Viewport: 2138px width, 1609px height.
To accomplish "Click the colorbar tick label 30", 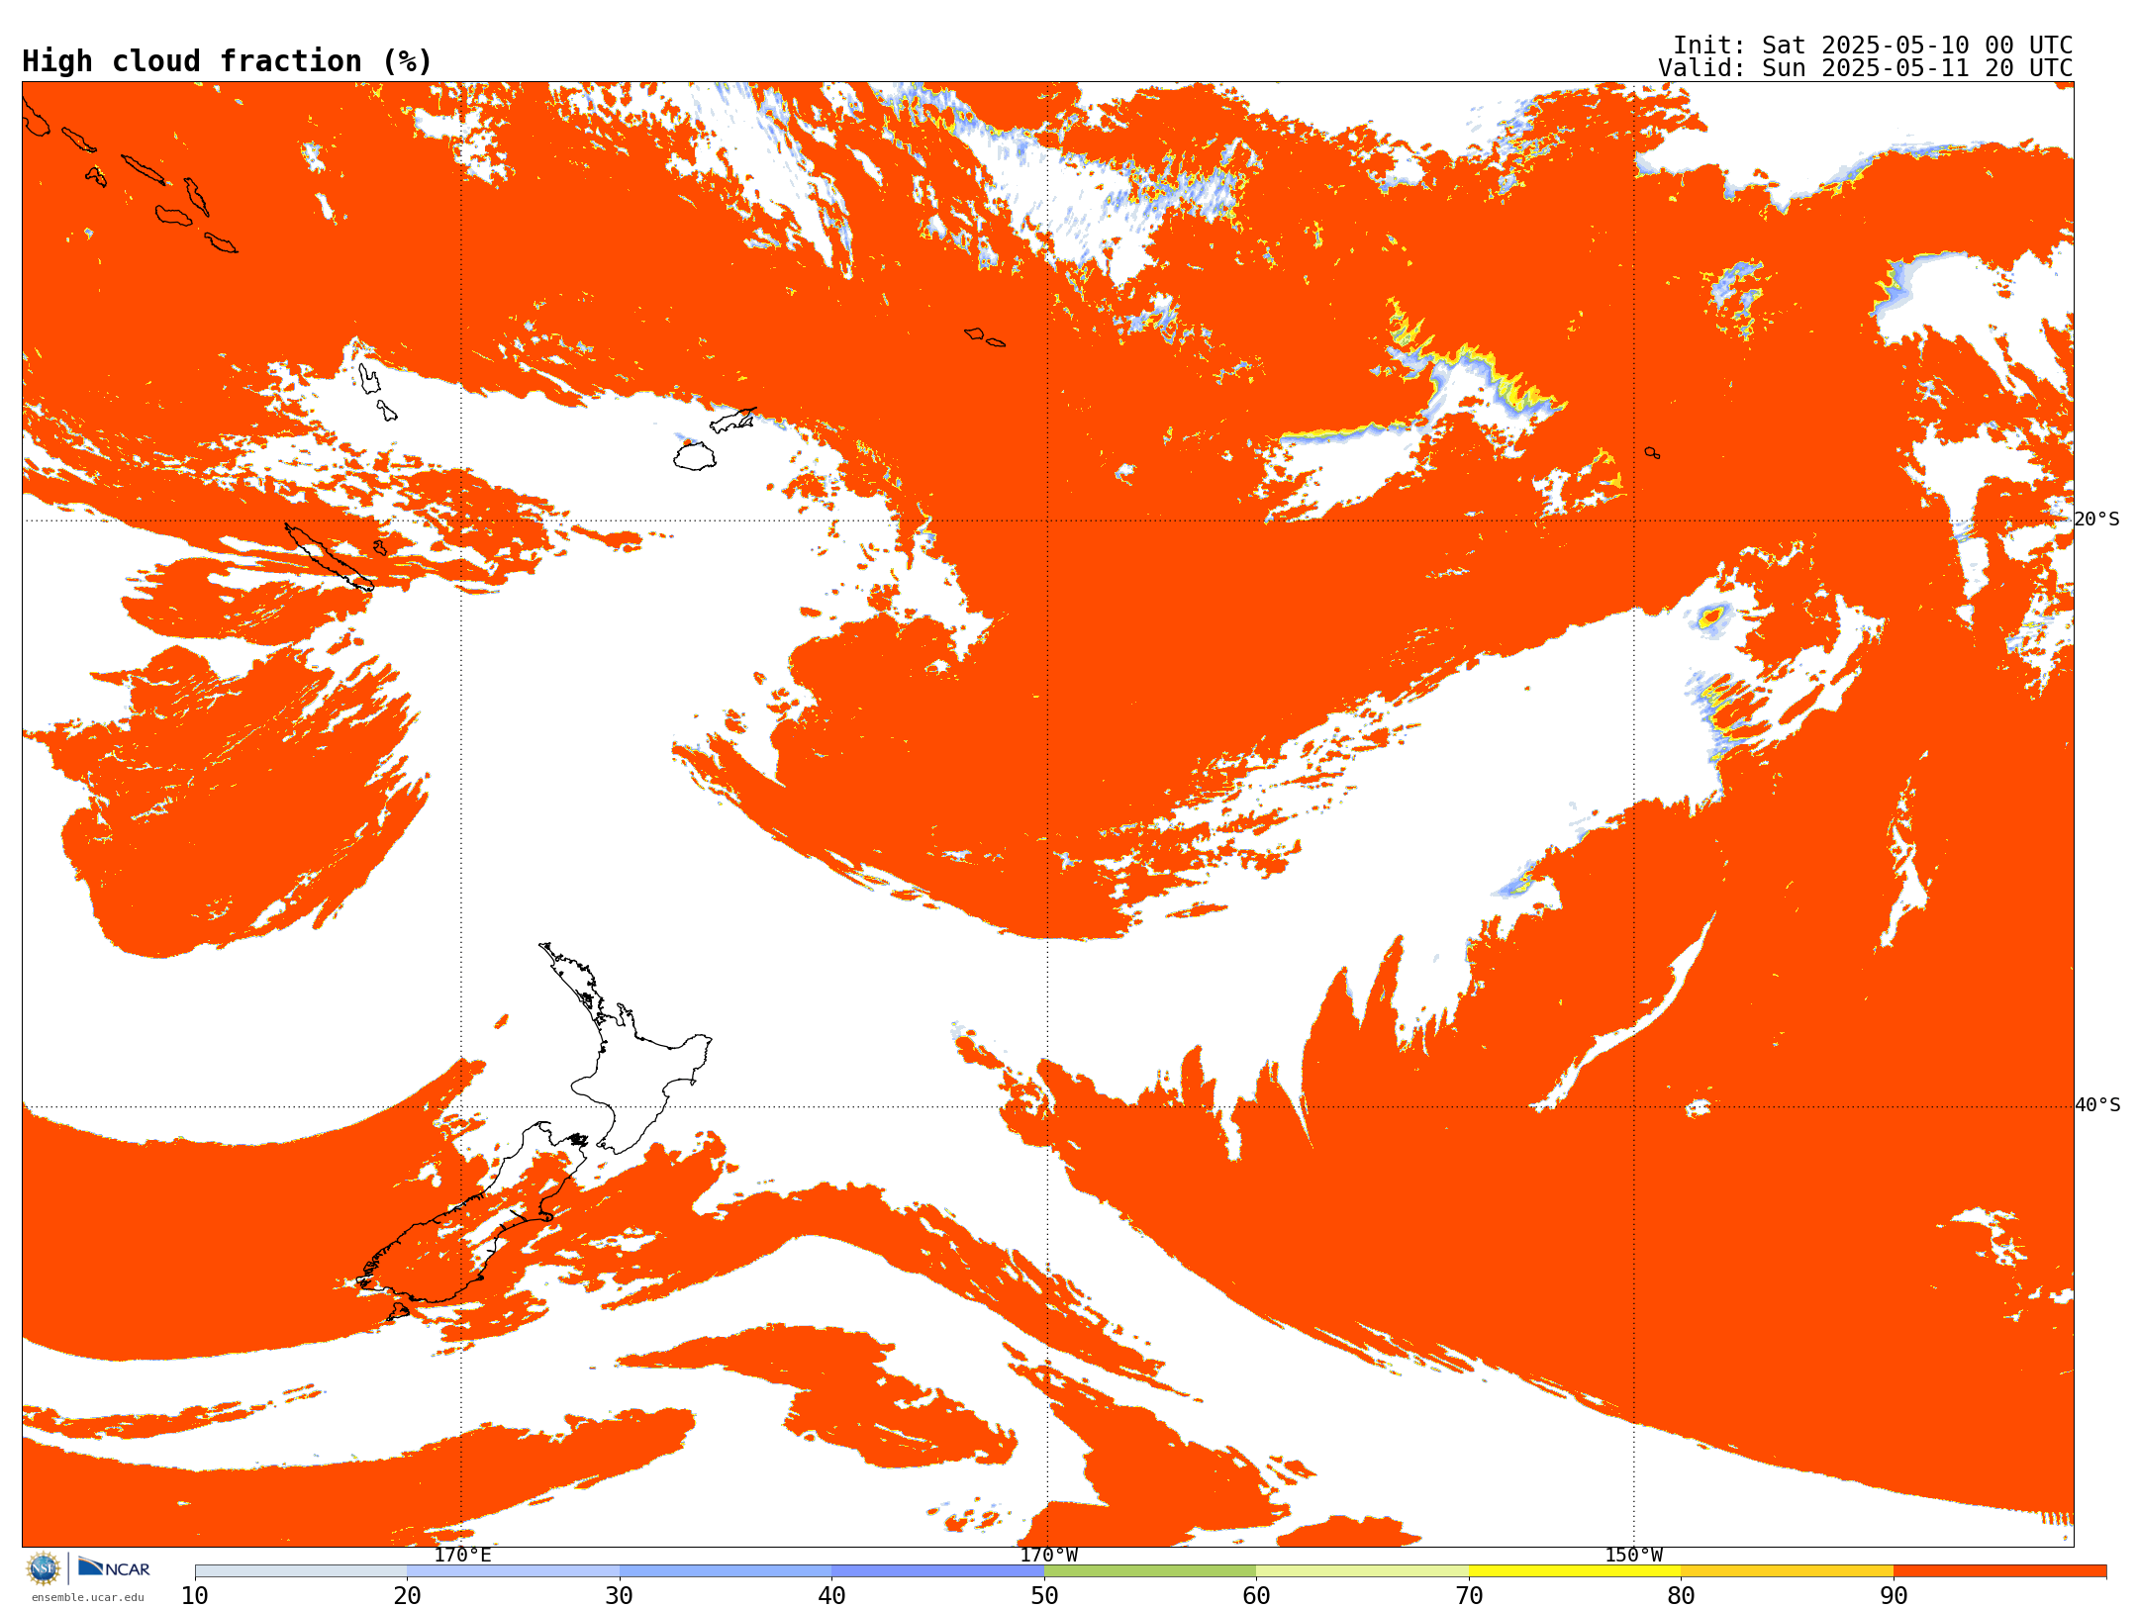I will 620,1595.
